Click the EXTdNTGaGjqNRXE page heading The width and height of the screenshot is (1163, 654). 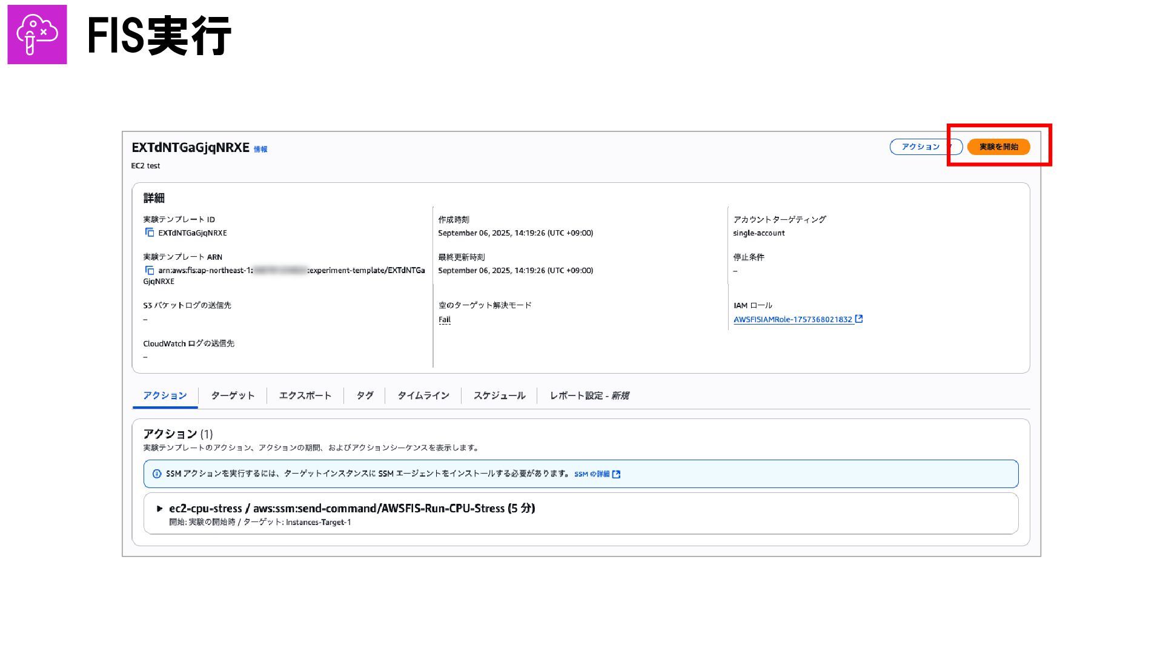tap(190, 148)
